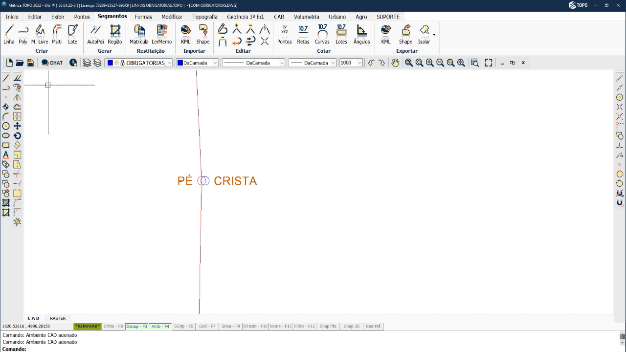The height and width of the screenshot is (352, 626).
Task: Select the Matrícula tool under Restituição
Action: (139, 34)
